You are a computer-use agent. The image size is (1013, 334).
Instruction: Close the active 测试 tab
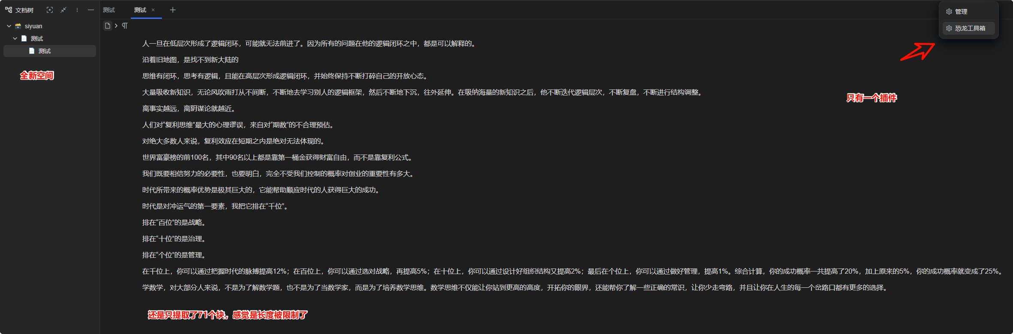[153, 10]
